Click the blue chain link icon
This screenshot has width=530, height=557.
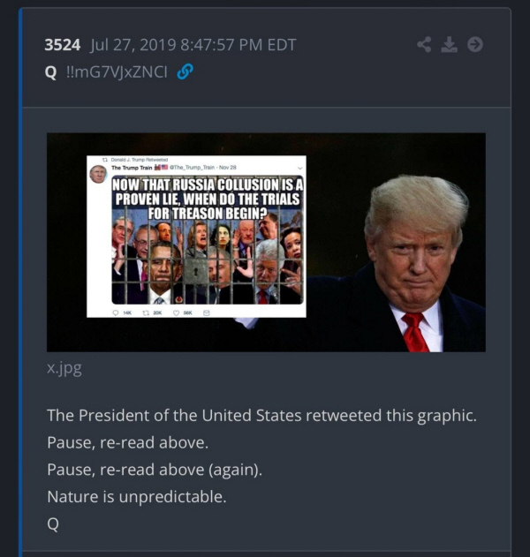point(185,72)
